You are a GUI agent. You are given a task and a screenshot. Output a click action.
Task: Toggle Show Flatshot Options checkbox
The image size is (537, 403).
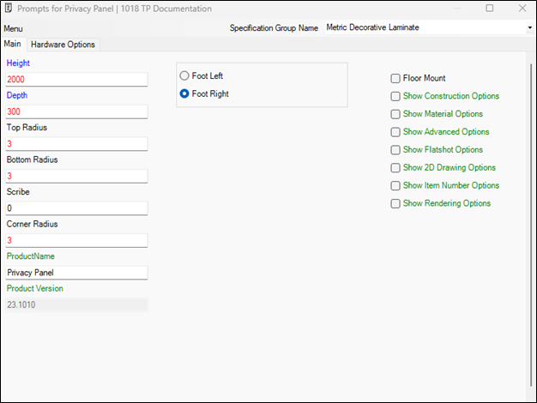pos(395,150)
